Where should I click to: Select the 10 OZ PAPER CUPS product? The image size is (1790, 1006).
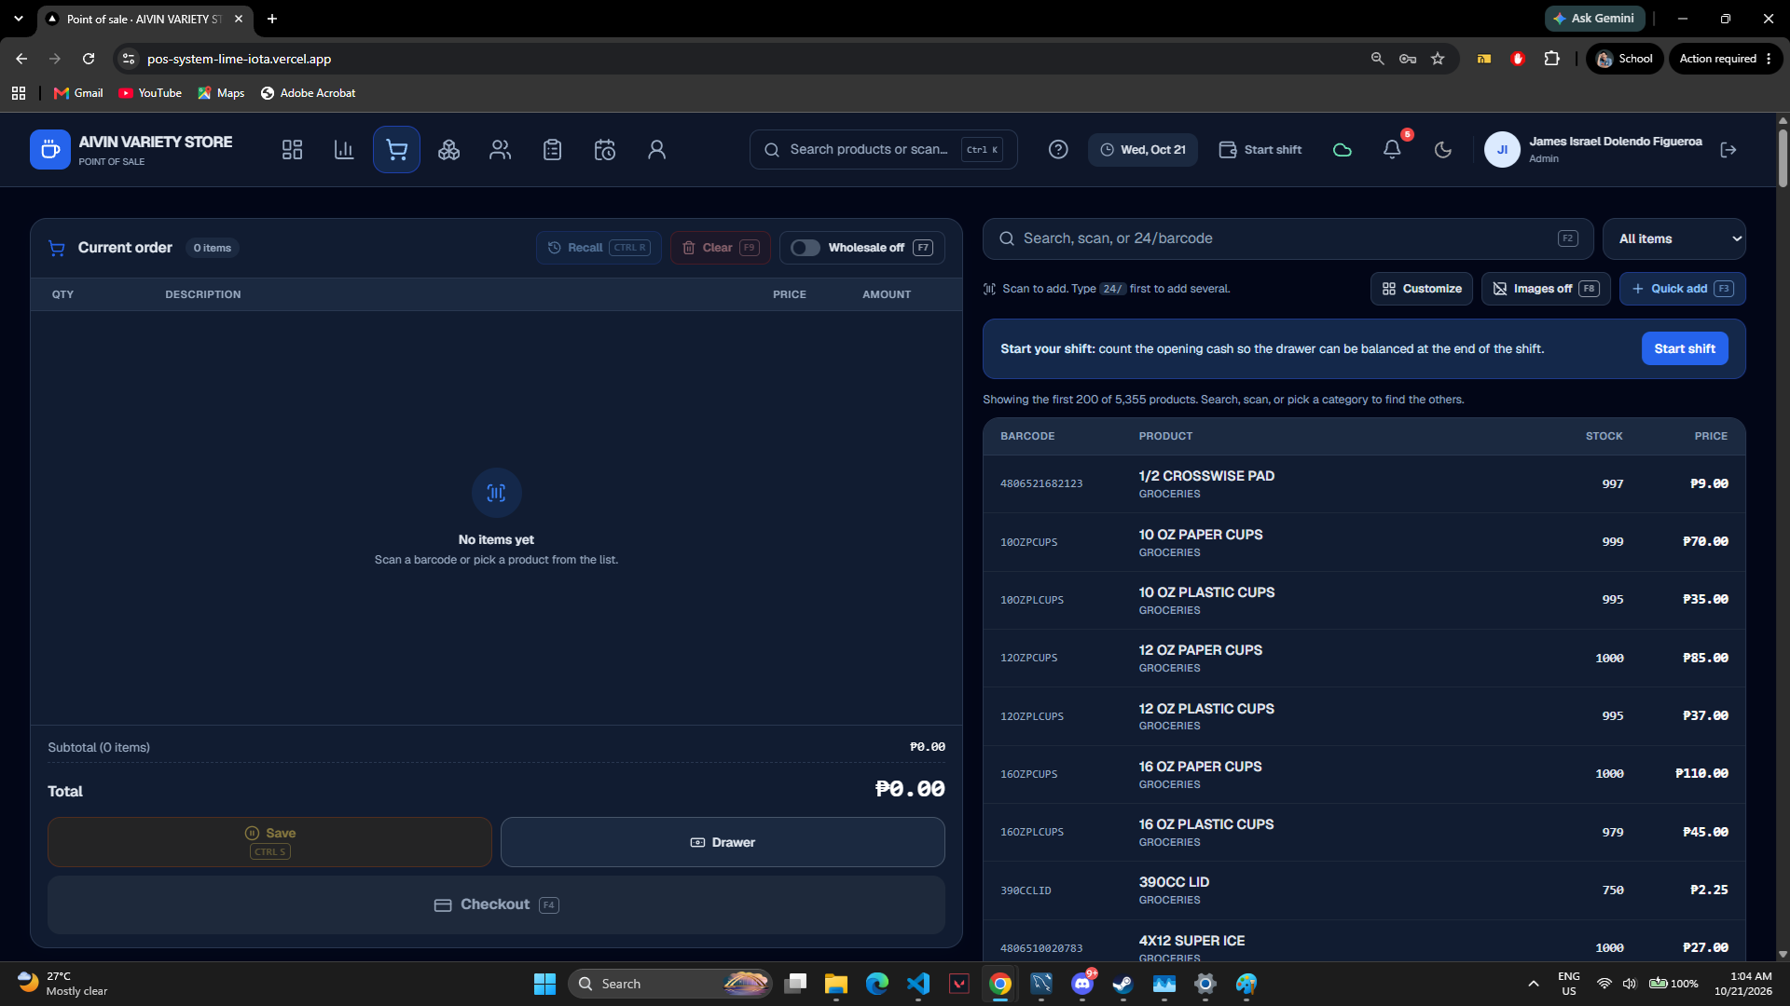pos(1364,542)
